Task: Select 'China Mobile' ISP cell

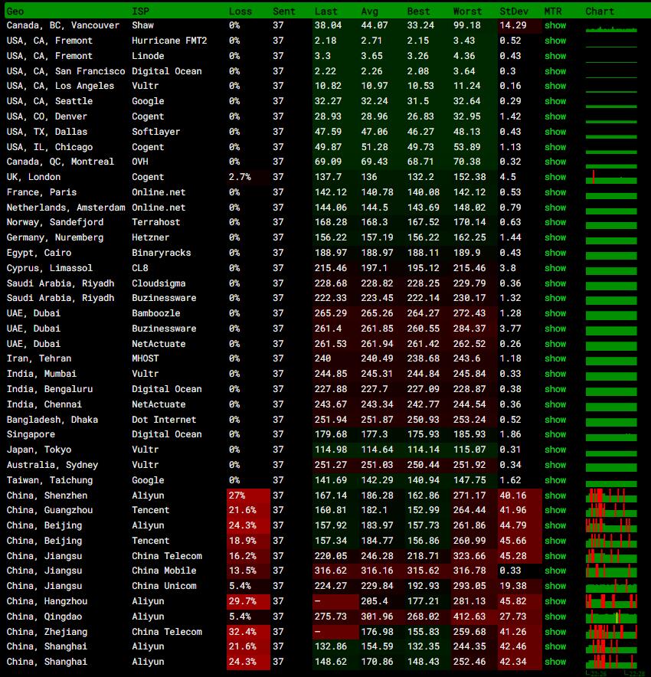Action: [164, 571]
